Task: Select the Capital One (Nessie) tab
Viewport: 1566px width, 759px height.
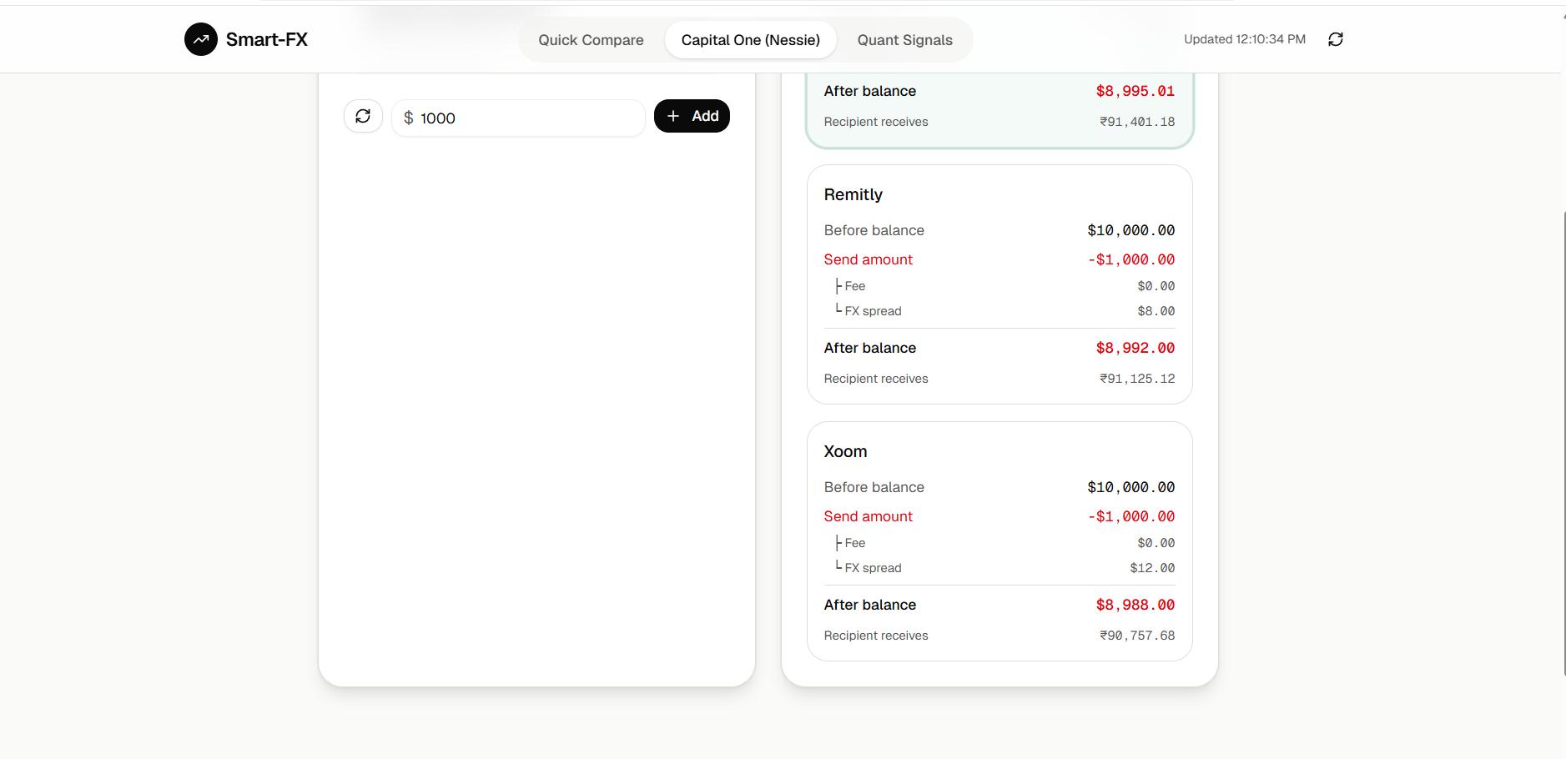Action: [751, 40]
